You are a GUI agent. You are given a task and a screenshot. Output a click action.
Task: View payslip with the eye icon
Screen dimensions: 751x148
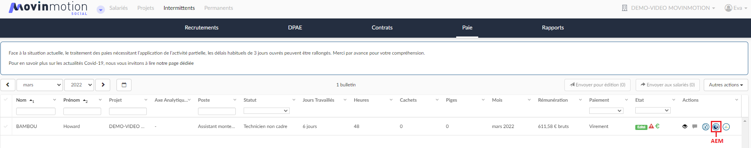(x=685, y=126)
